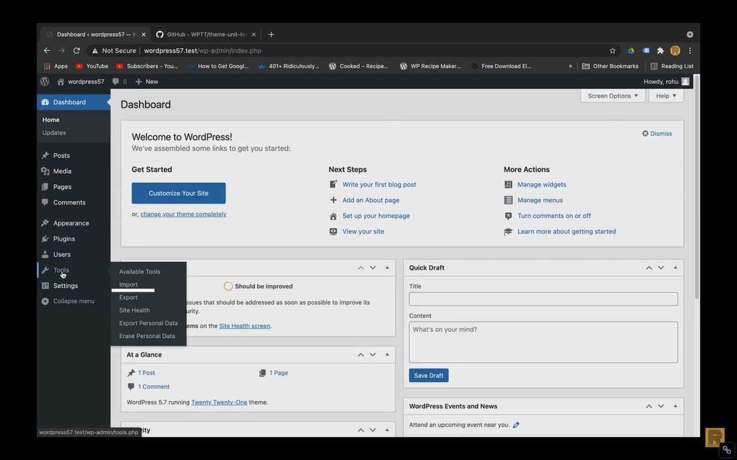Click Add an About page link
The height and width of the screenshot is (460, 737).
(371, 200)
